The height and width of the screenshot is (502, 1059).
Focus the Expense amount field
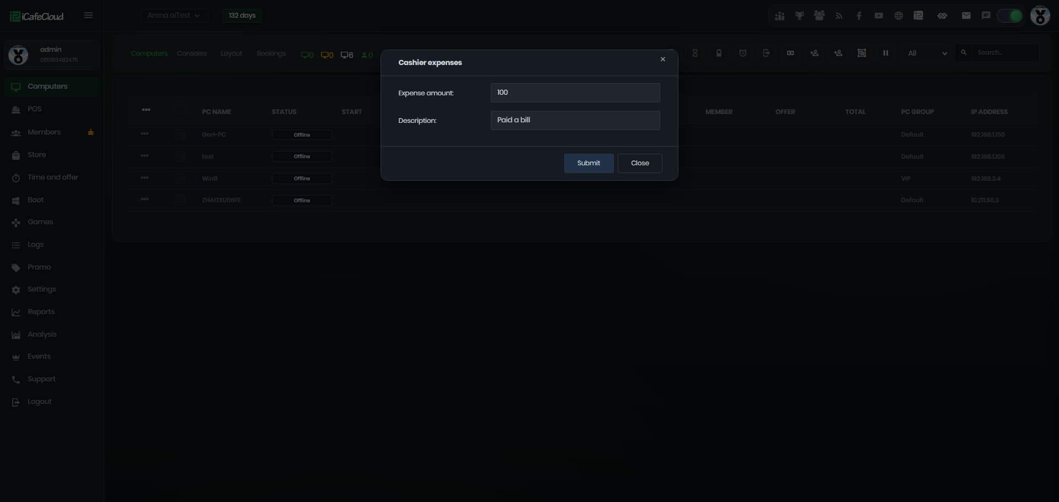pyautogui.click(x=575, y=93)
